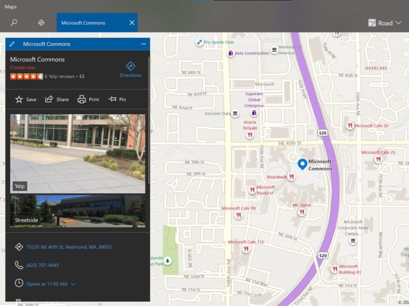The height and width of the screenshot is (306, 409).
Task: Call phone number (425) 707-4945
Action: click(x=43, y=265)
